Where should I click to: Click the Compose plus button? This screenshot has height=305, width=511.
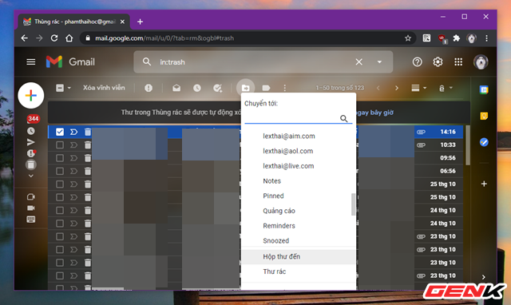click(x=31, y=96)
